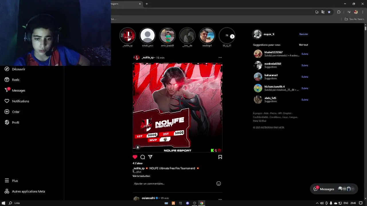Open more options for the ouiamsalhi post
The width and height of the screenshot is (367, 206).
(220, 199)
